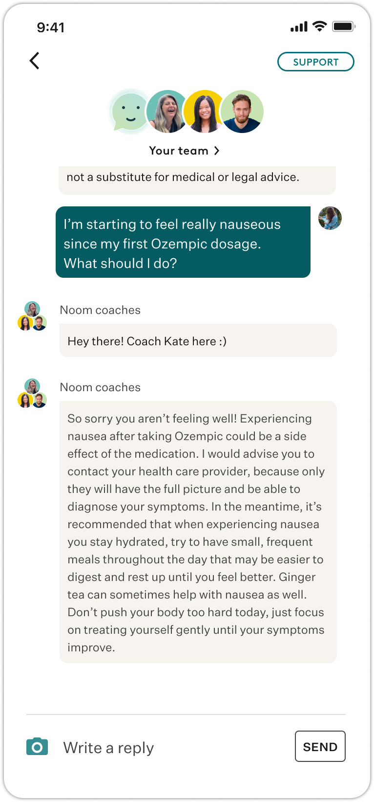Tap the long nausea advice message
The width and height of the screenshot is (374, 802).
point(198,532)
